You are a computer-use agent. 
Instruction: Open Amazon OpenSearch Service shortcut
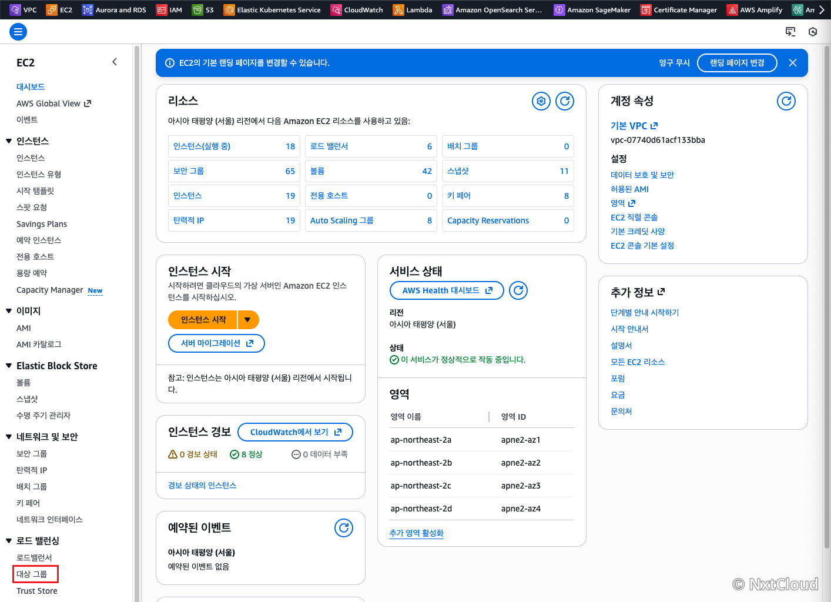(x=492, y=9)
